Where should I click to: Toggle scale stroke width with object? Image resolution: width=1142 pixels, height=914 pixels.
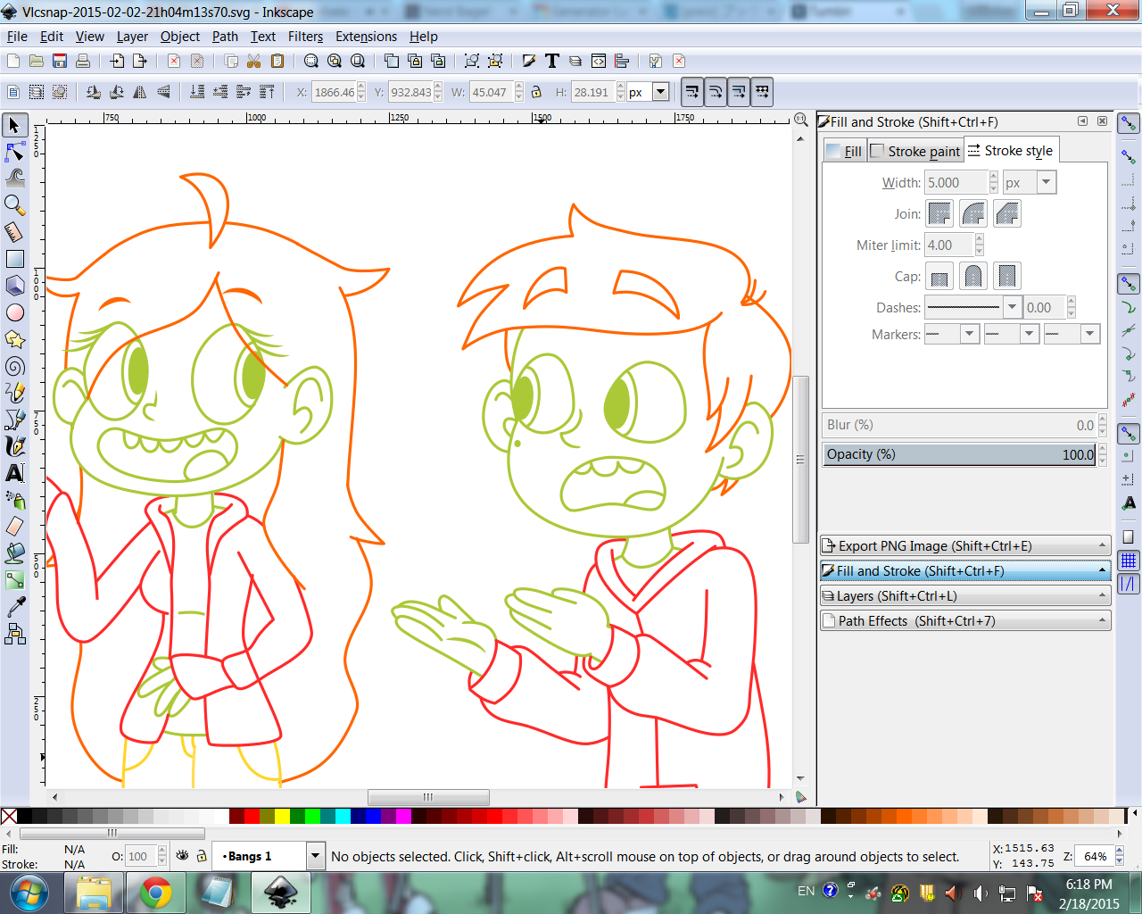pos(692,92)
